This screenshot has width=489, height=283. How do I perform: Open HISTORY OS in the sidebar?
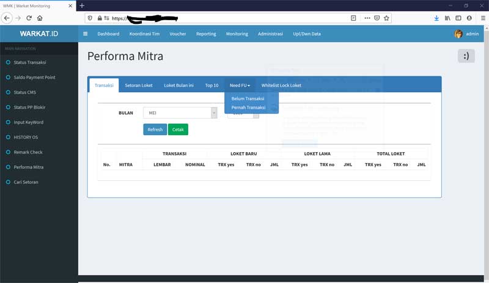coord(26,138)
